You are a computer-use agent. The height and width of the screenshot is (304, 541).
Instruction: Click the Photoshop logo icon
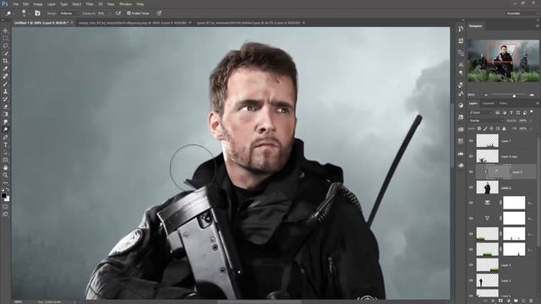point(4,3)
